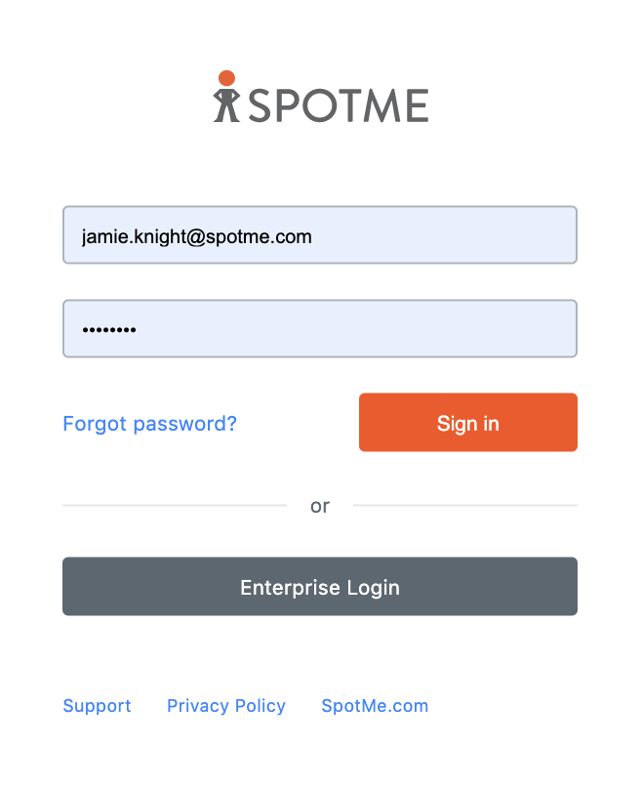
Task: Click the SpotMe person figure logo icon
Action: click(226, 96)
